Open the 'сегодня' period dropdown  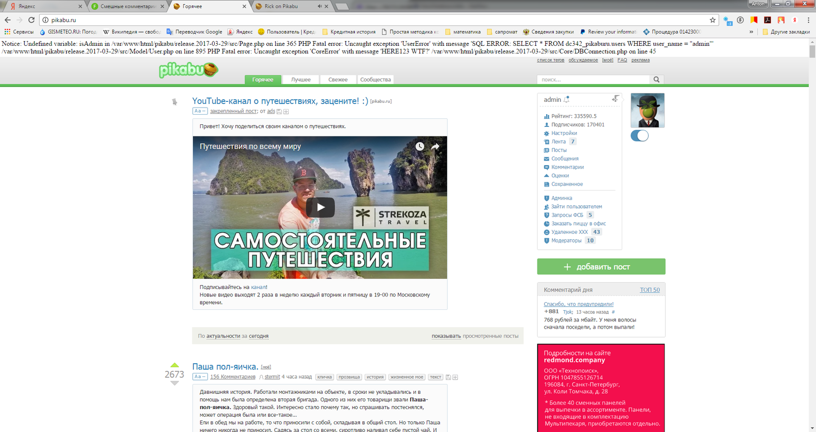pyautogui.click(x=259, y=336)
